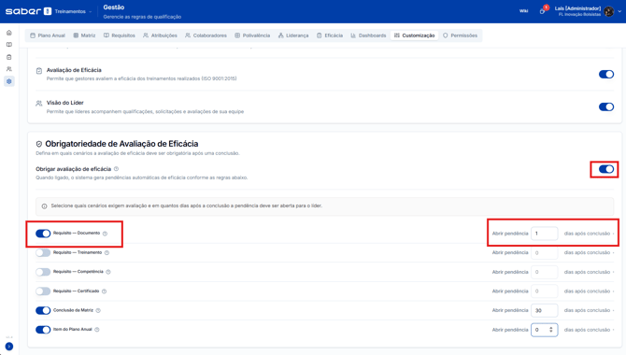
Task: Click days field for Item do Plano Anual
Action: tap(544, 330)
